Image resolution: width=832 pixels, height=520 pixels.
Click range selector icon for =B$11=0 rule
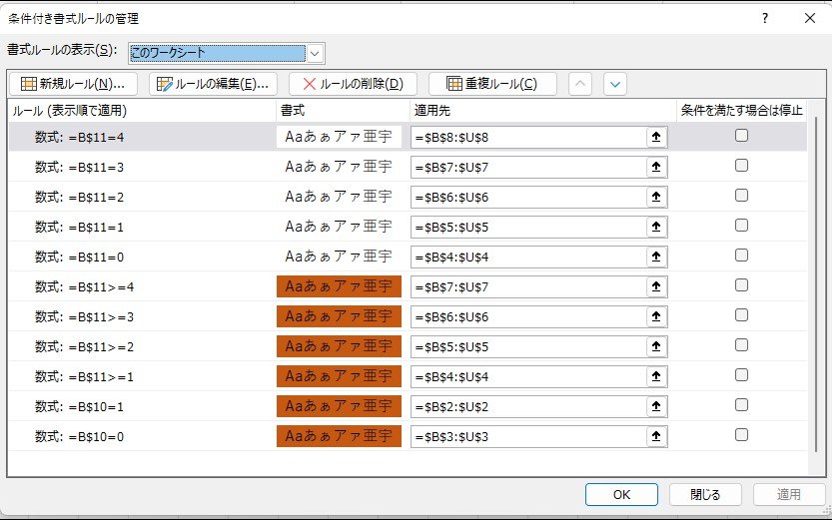tap(656, 258)
